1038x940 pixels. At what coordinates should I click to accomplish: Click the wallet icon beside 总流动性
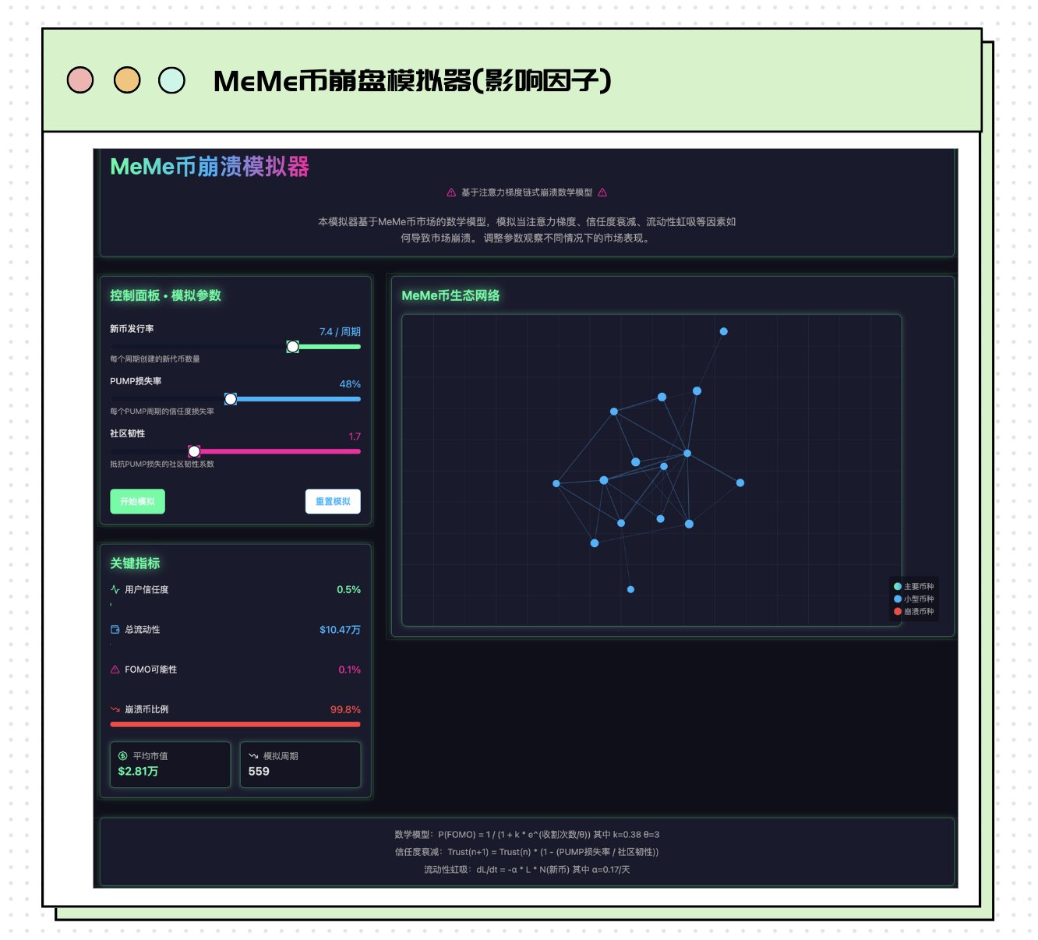pos(115,630)
